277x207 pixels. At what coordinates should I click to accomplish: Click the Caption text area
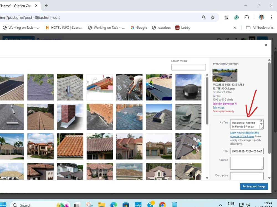point(247,163)
